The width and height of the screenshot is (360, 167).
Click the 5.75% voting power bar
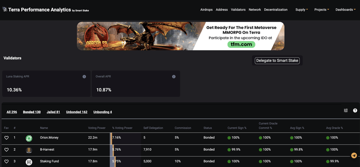[125, 162]
